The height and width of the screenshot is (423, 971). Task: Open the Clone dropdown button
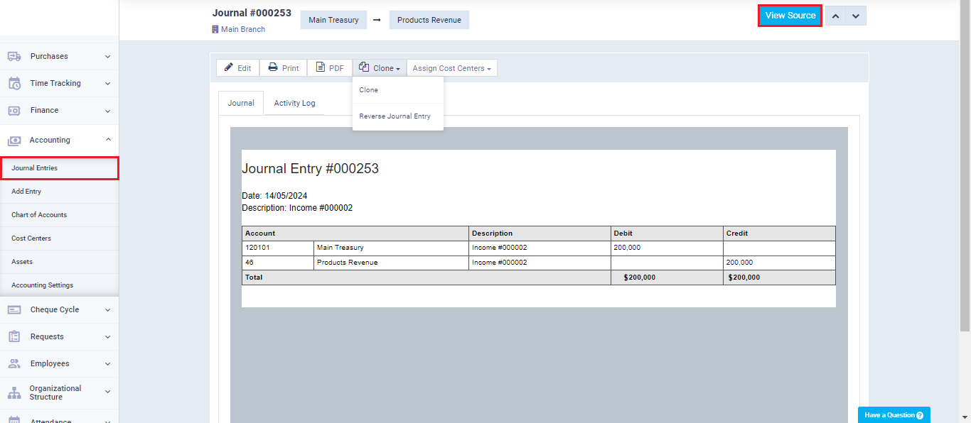380,68
